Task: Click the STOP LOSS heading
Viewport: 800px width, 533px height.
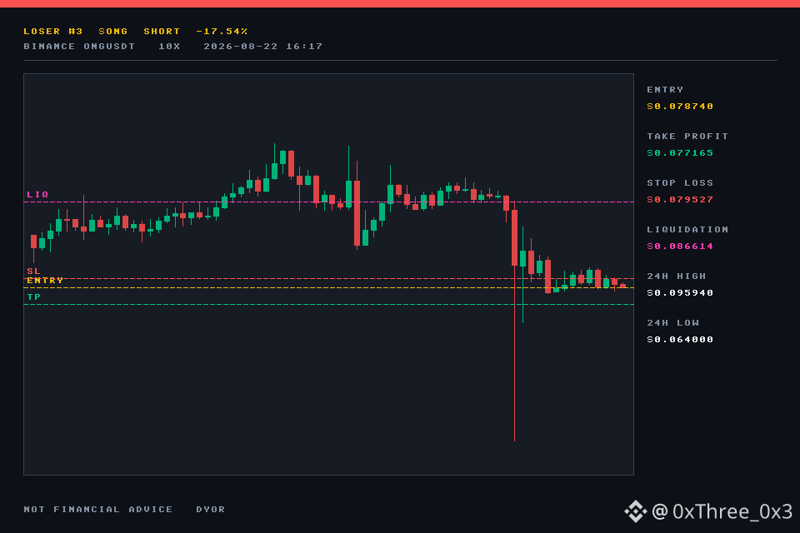Action: 680,182
